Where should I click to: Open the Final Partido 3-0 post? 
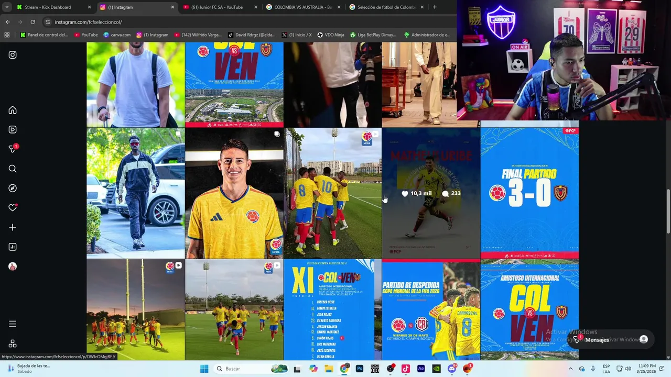529,193
